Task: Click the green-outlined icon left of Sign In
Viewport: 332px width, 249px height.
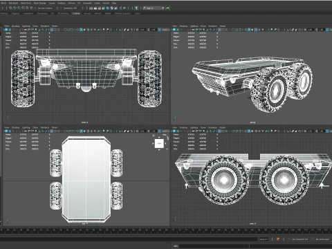Action: (137, 8)
